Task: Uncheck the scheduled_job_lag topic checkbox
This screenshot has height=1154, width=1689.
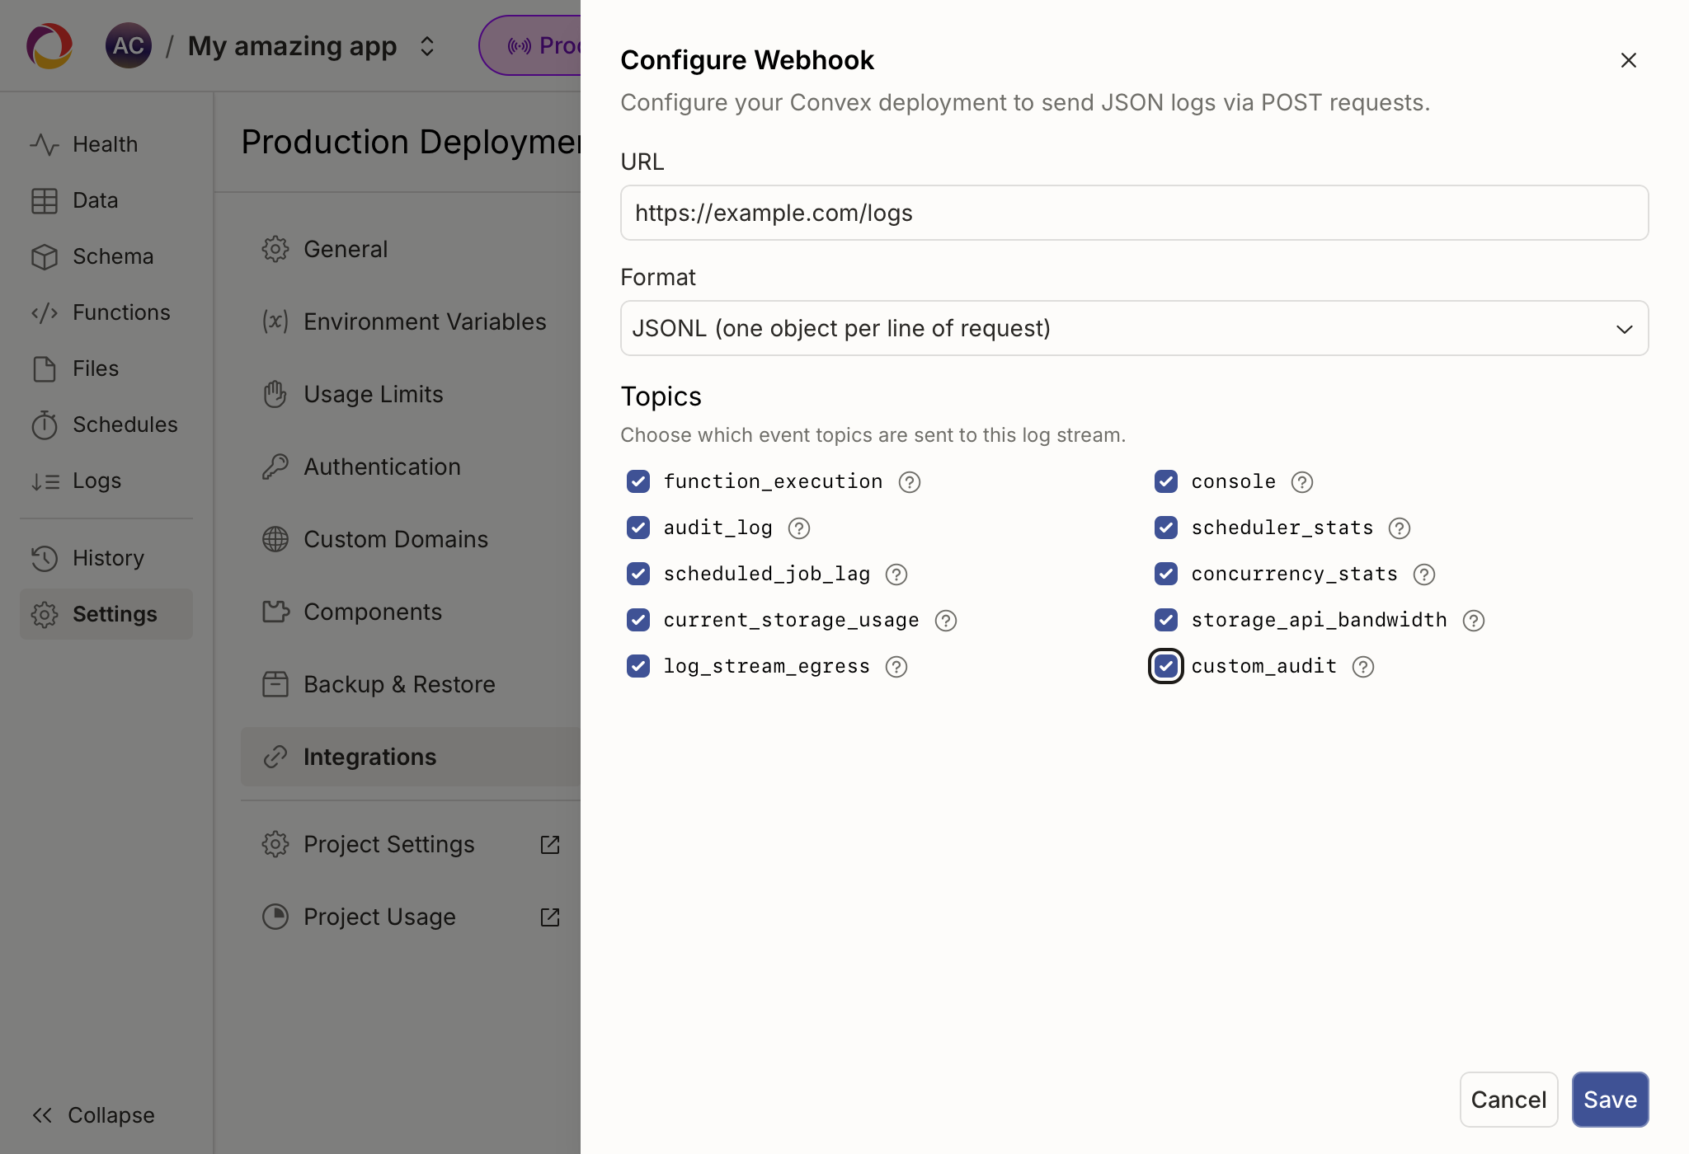Action: coord(638,574)
